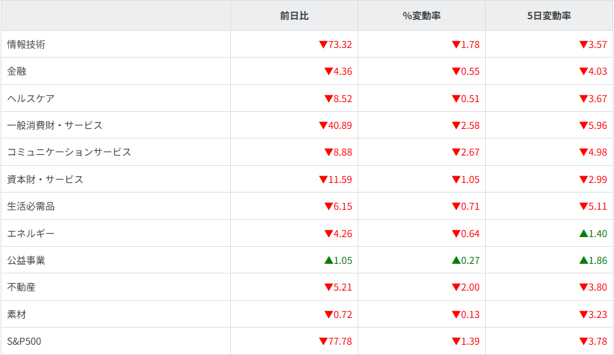The image size is (614, 355).
Task: Click the green up arrow beside 1.86
Action: [x=583, y=260]
